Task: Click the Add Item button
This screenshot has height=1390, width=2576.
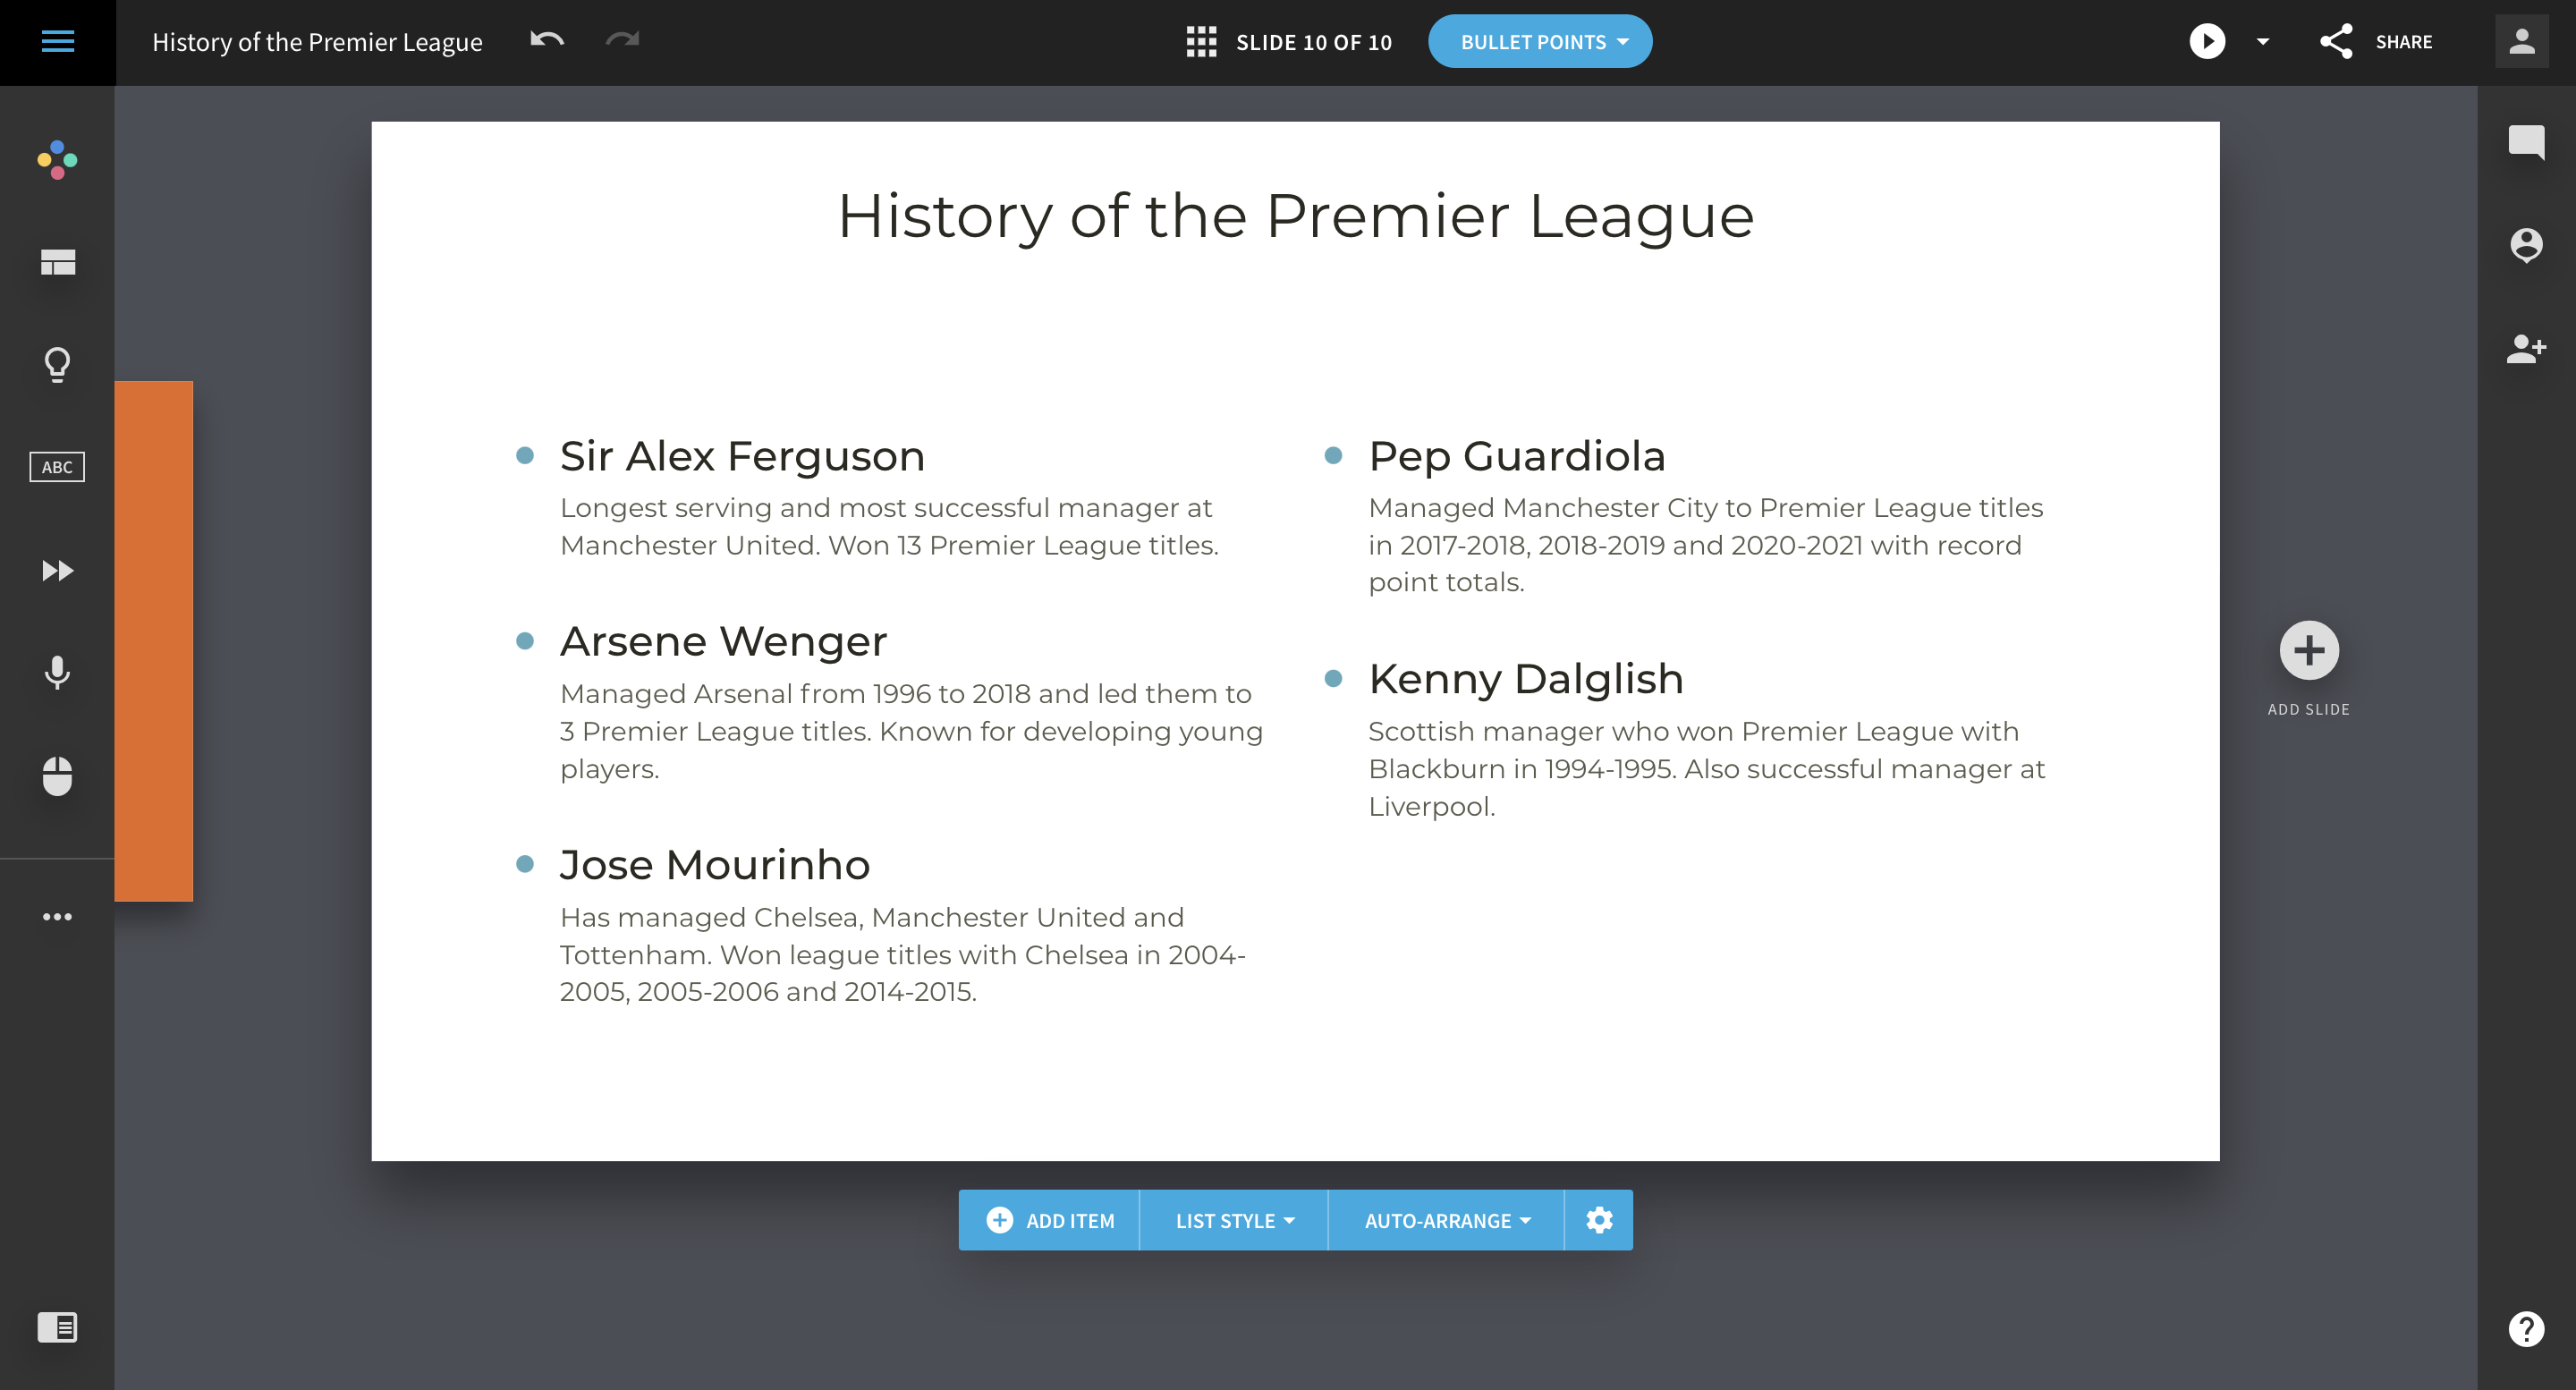Action: [1049, 1220]
